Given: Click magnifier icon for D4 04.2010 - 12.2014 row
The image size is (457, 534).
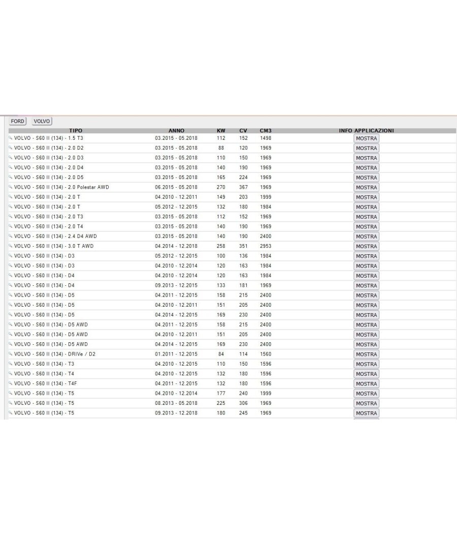Looking at the screenshot, I should pos(11,275).
